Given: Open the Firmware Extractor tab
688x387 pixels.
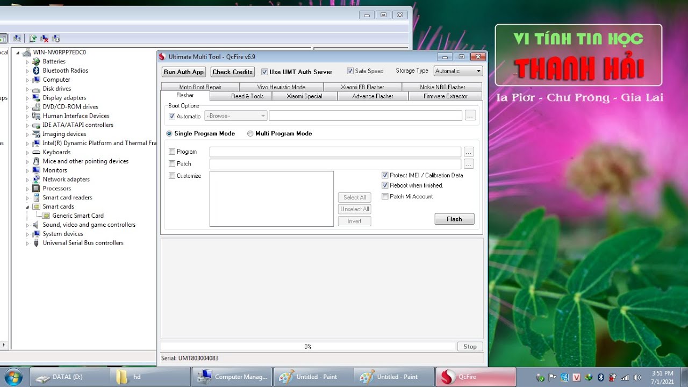Looking at the screenshot, I should pos(445,96).
